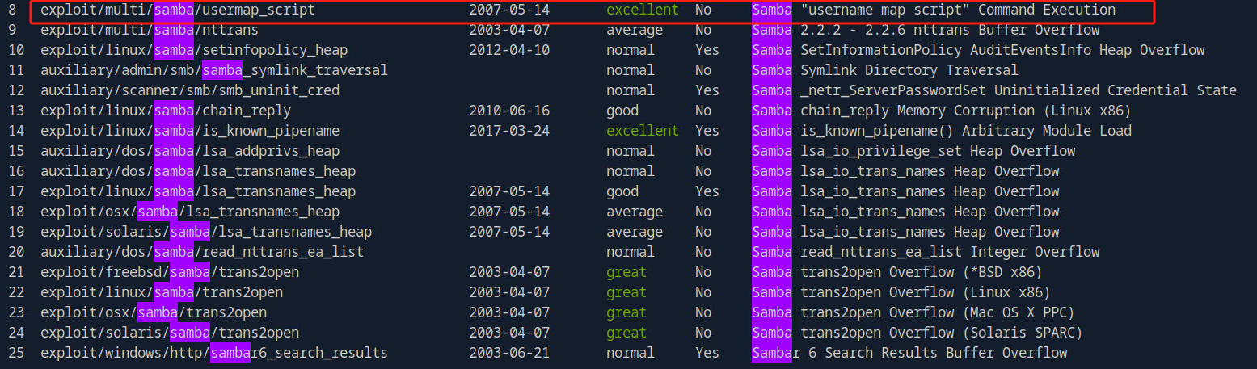The height and width of the screenshot is (369, 1257).
Task: Click date 2007-05-14 in the usermap_script row
Action: tap(509, 10)
